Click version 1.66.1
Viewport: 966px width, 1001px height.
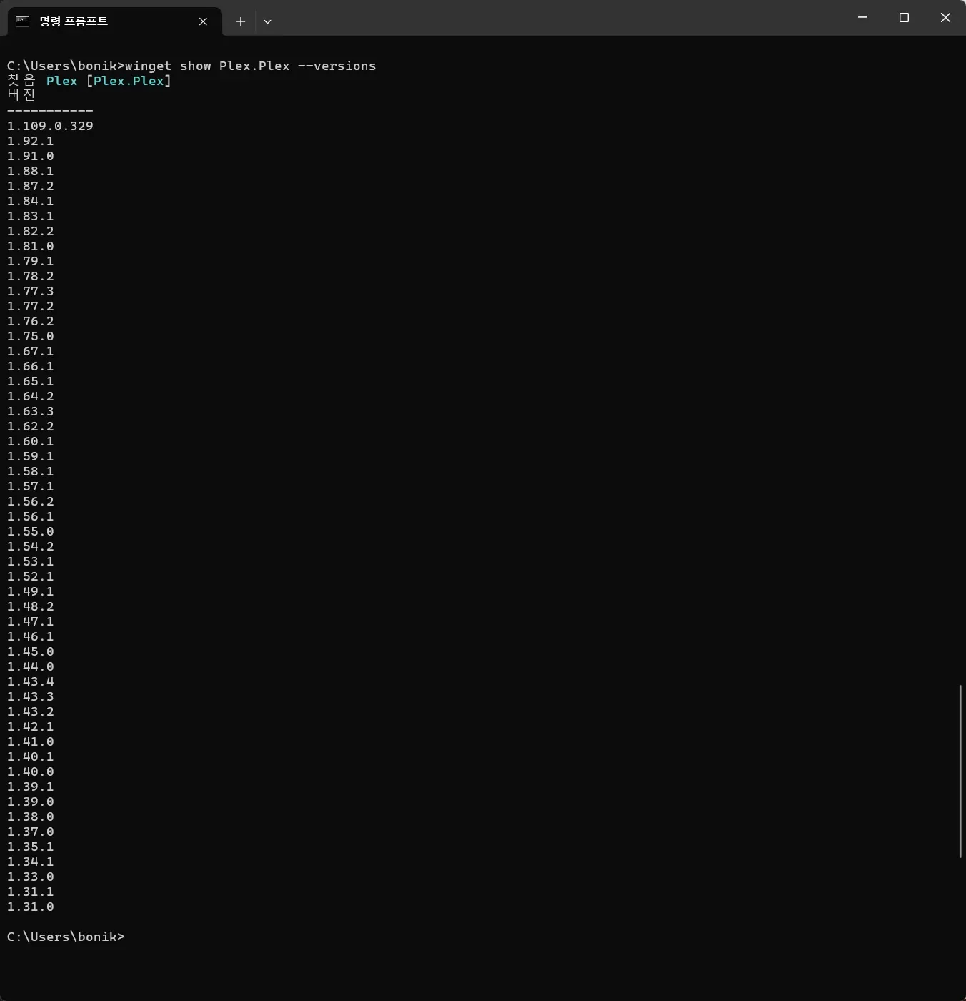pyautogui.click(x=31, y=366)
